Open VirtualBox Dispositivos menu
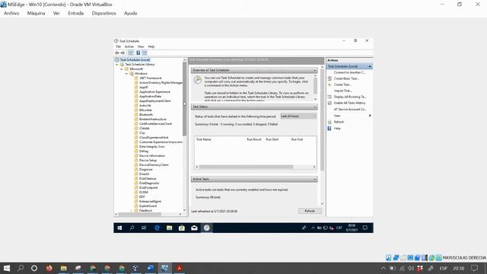This screenshot has width=487, height=274. coord(103,13)
